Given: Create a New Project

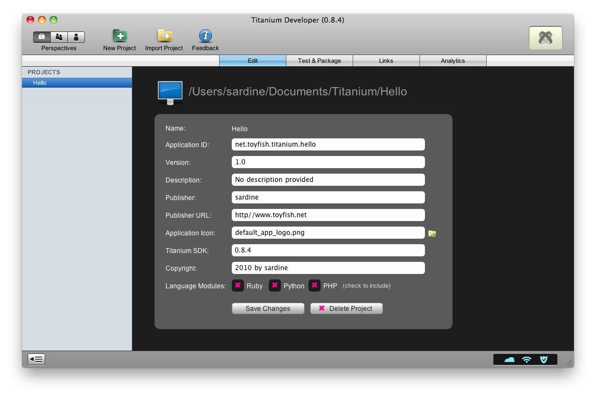Looking at the screenshot, I should point(120,40).
